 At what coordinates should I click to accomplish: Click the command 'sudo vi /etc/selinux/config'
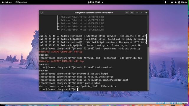click(x=95, y=77)
